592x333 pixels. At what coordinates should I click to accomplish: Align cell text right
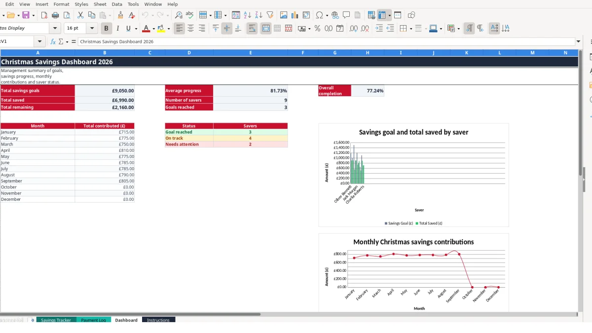point(202,29)
